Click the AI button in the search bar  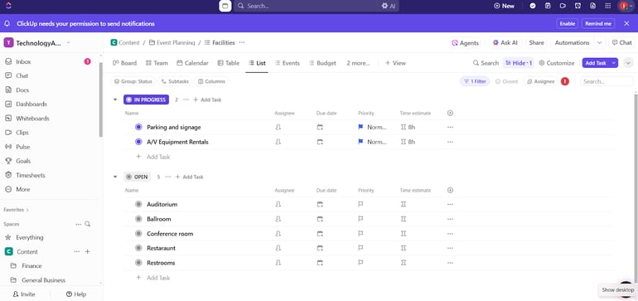[x=388, y=6]
